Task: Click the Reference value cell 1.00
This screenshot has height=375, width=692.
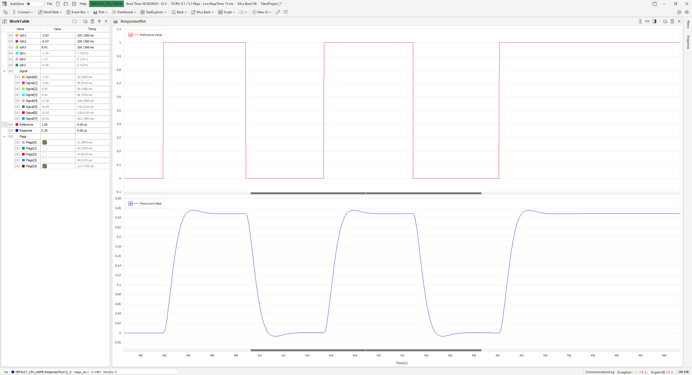Action: pos(58,125)
